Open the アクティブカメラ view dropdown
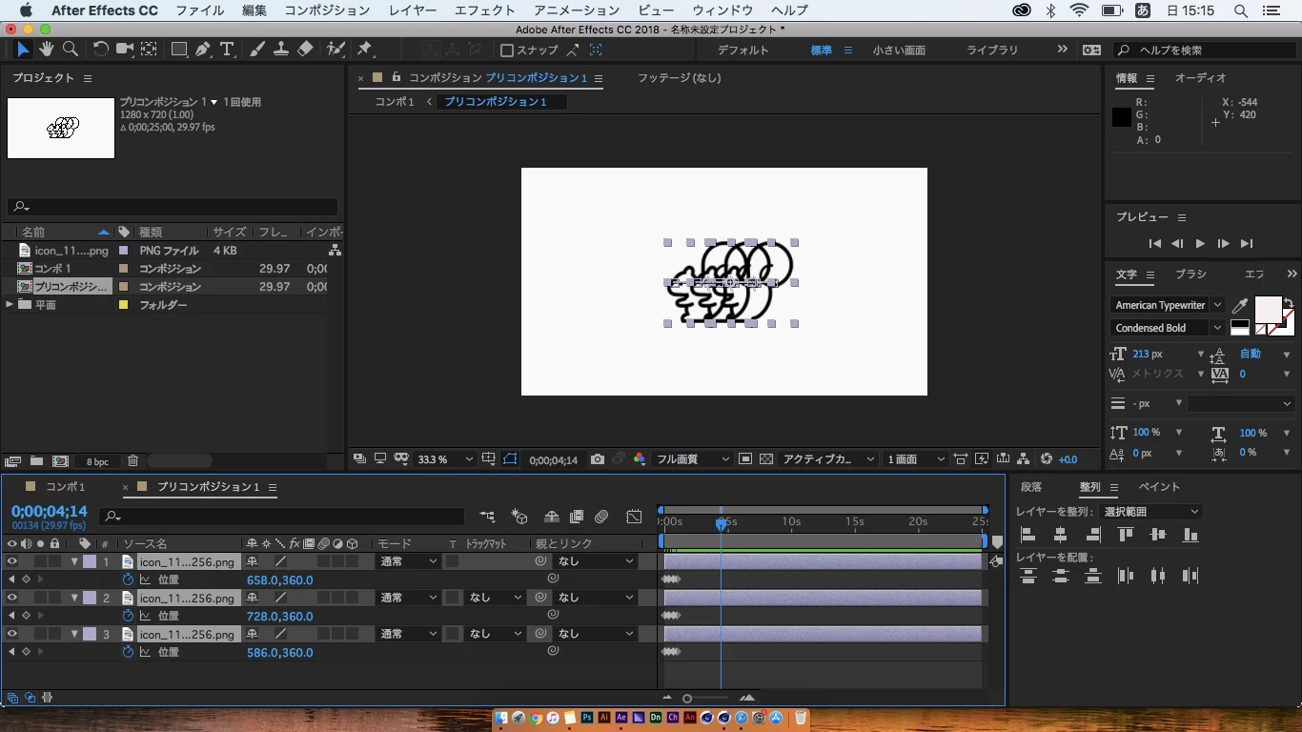 click(827, 459)
